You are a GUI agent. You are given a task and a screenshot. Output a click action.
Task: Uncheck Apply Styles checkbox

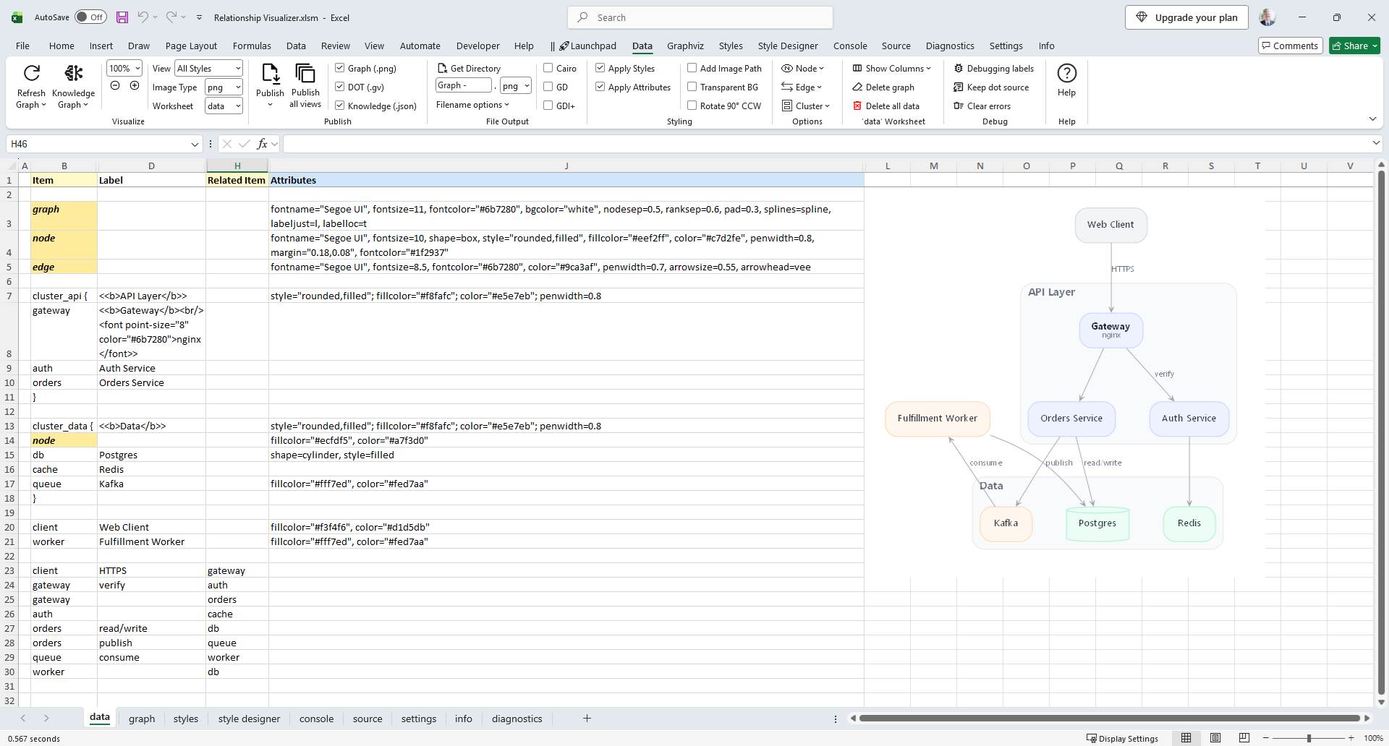pos(600,68)
